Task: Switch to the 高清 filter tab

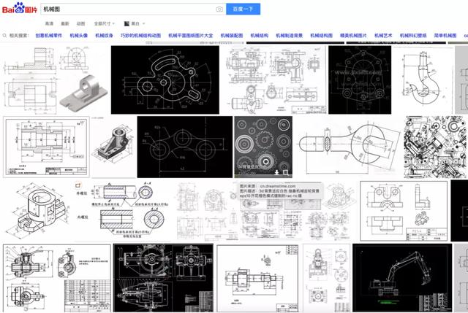Action: click(46, 23)
